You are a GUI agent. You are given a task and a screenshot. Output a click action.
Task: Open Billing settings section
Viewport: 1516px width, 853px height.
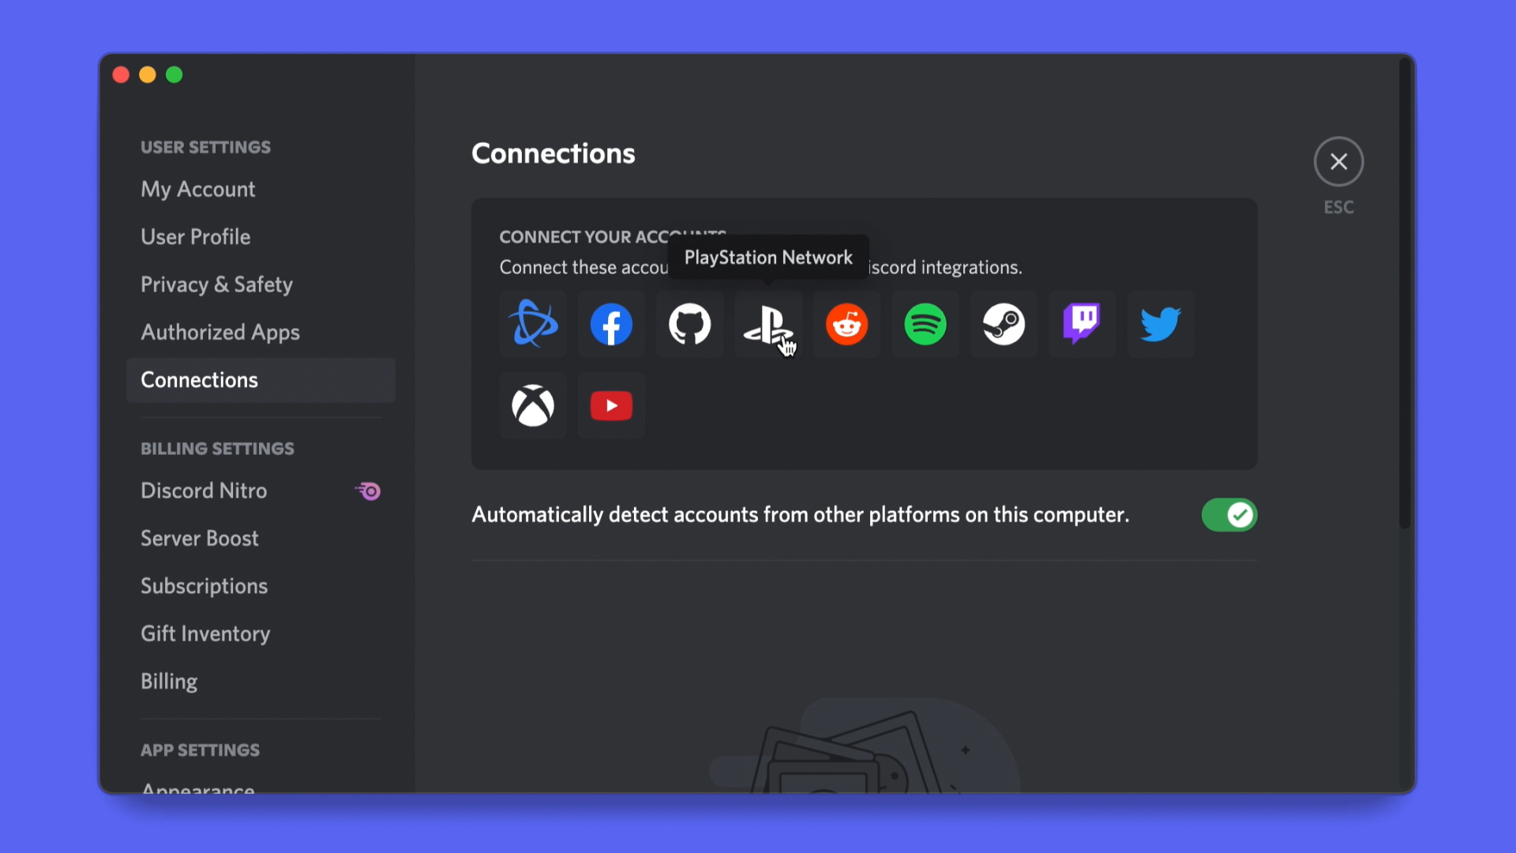(169, 681)
